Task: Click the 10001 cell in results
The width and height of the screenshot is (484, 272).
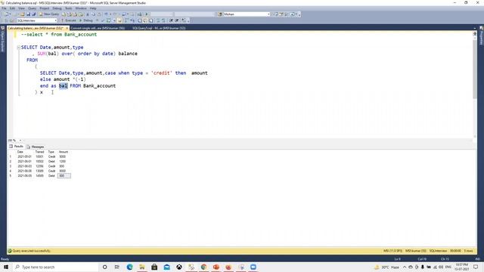Action: coord(39,156)
